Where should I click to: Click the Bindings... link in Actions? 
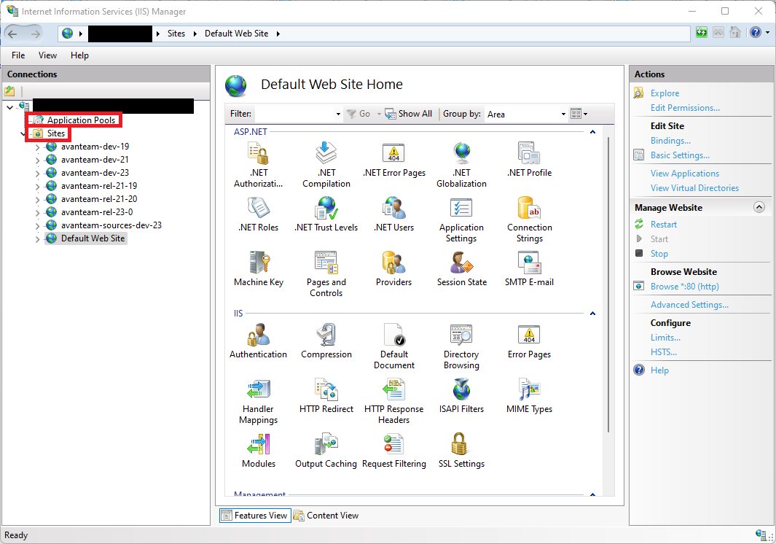click(x=670, y=141)
